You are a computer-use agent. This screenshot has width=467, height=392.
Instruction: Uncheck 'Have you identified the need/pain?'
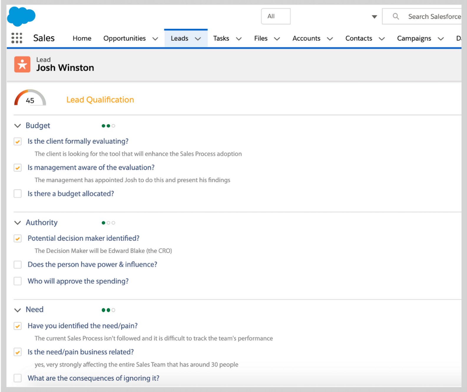(18, 326)
